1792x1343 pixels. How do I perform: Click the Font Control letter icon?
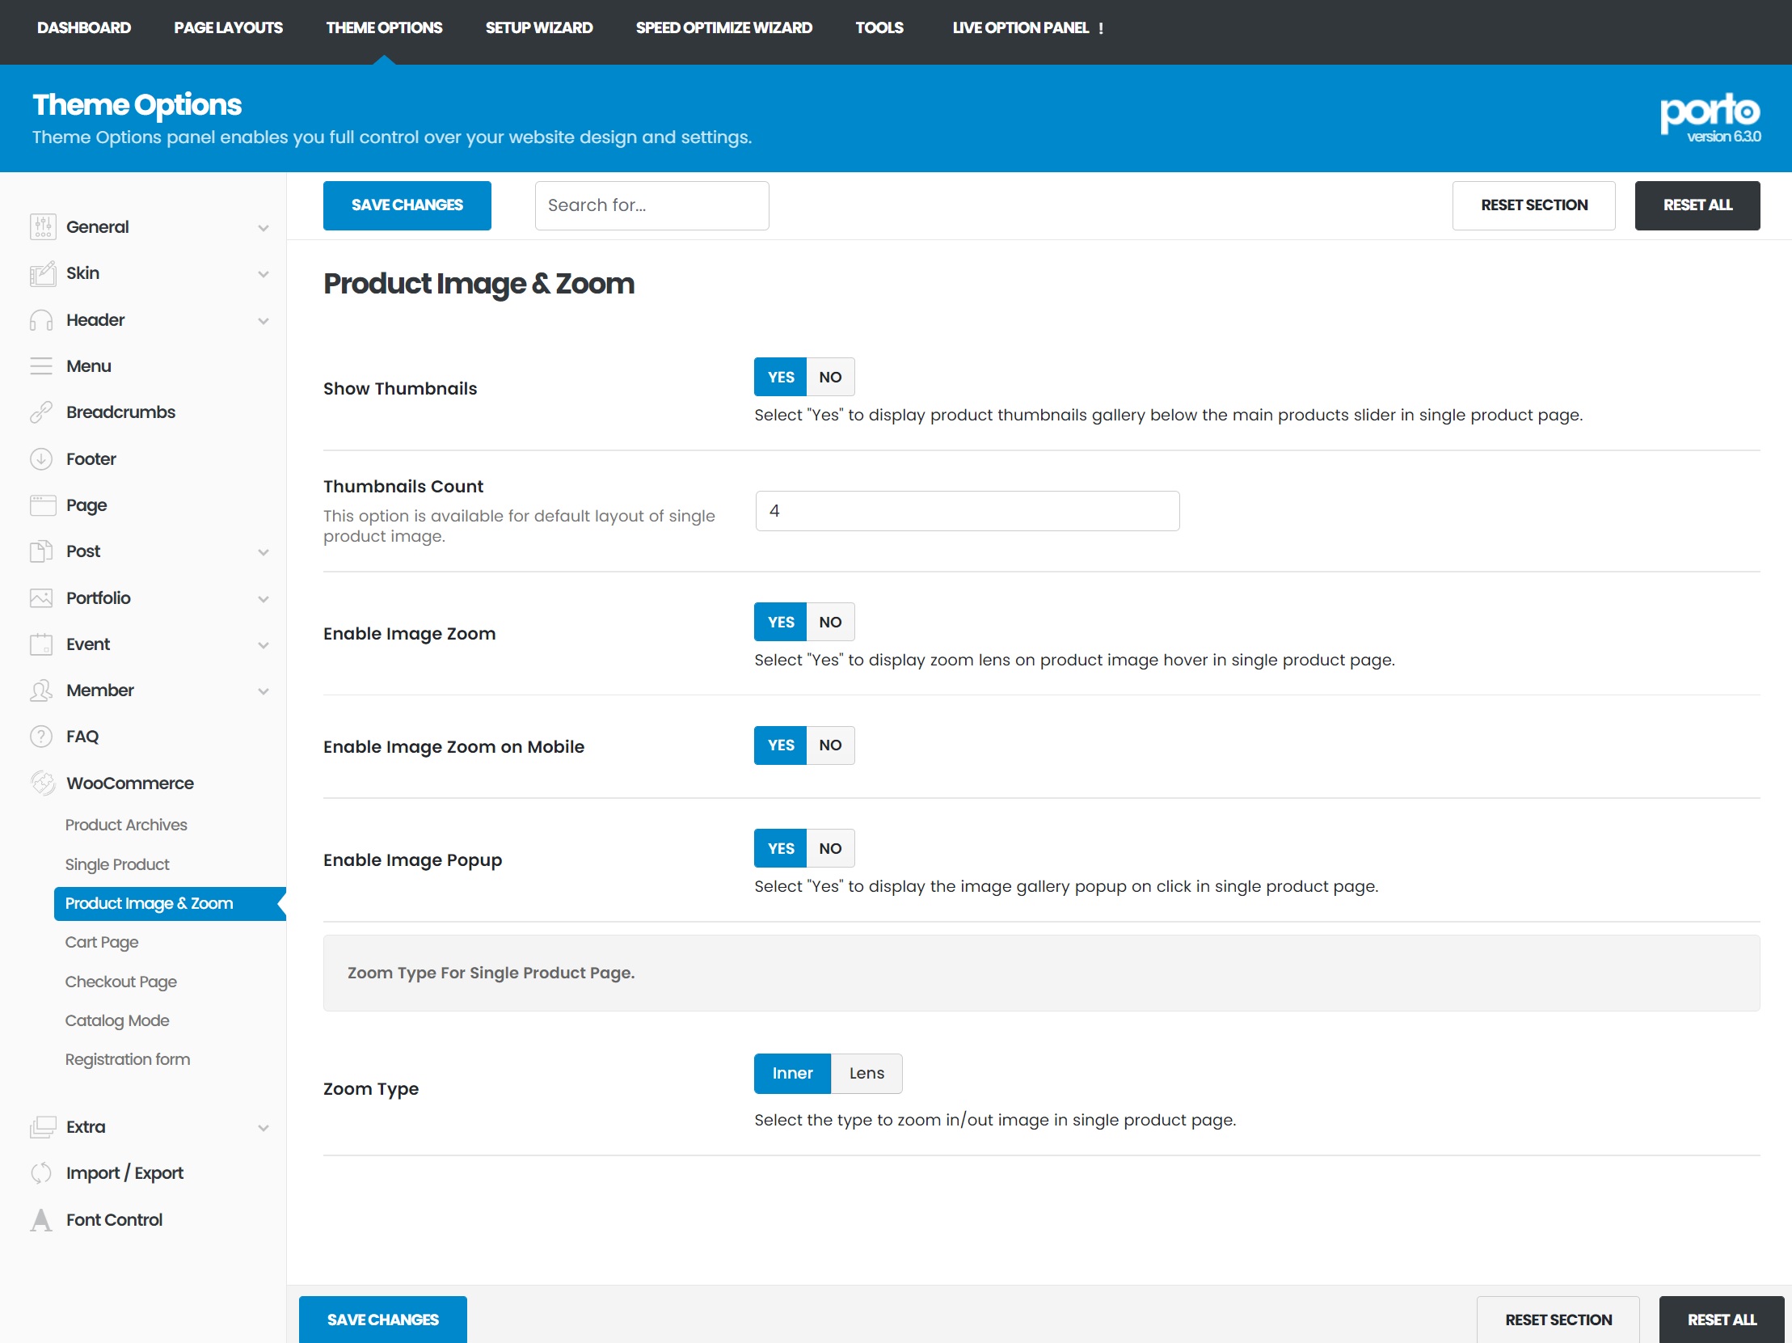click(x=41, y=1219)
